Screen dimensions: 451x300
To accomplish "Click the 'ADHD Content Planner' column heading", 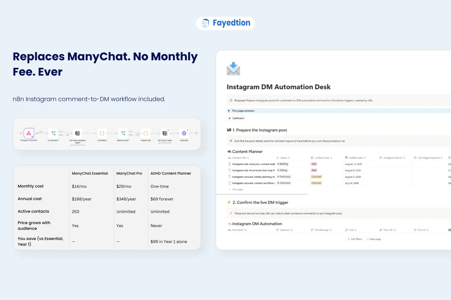I will (x=171, y=173).
